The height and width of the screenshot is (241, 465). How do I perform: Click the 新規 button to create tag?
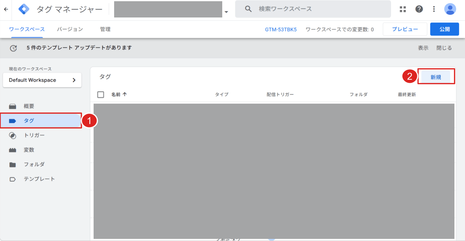coord(436,77)
